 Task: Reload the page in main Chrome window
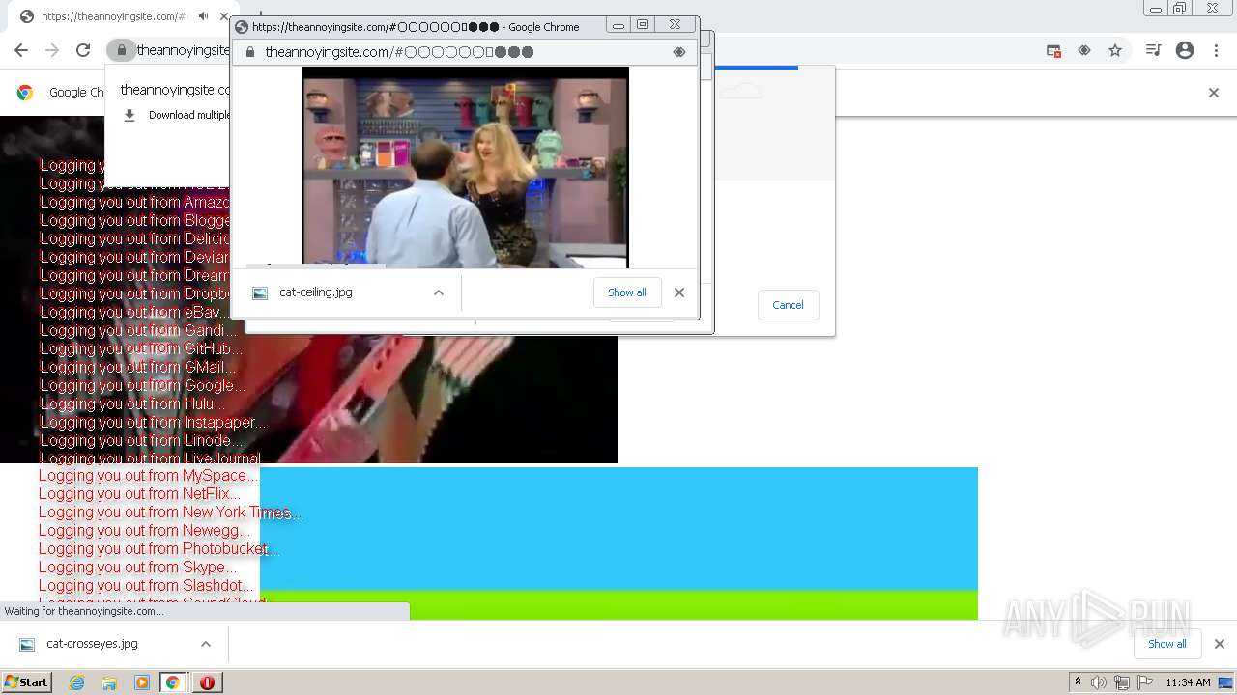point(83,50)
